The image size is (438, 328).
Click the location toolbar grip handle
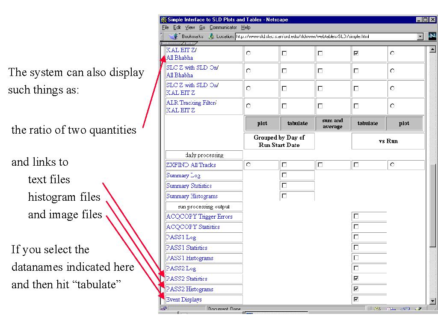pos(161,36)
